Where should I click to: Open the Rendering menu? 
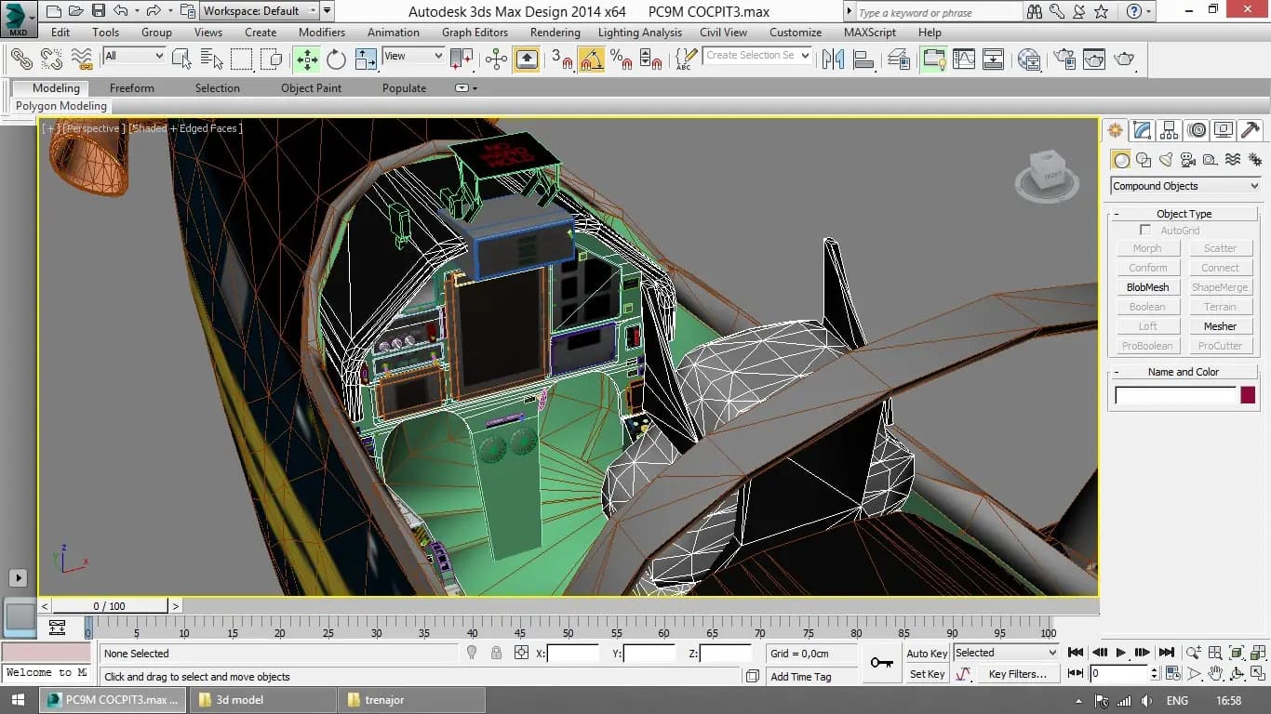[555, 33]
